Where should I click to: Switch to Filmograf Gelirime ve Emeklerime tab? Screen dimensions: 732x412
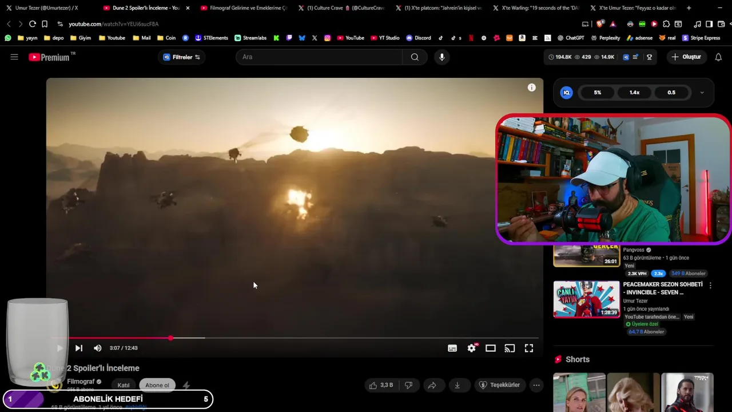243,8
